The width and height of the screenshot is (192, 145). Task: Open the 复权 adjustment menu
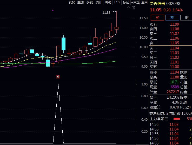point(72,2)
